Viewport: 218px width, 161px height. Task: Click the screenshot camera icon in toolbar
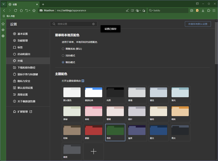pos(192,10)
